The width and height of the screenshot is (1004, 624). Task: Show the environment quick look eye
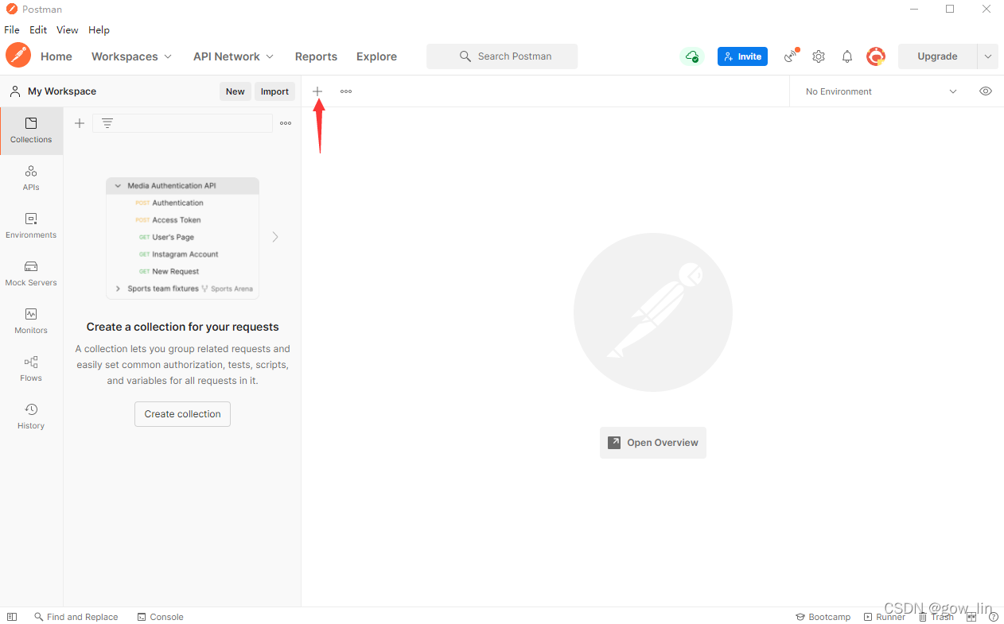[986, 91]
